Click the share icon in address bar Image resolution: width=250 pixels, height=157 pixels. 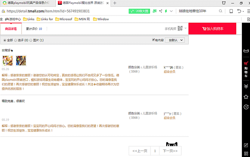(x=160, y=11)
